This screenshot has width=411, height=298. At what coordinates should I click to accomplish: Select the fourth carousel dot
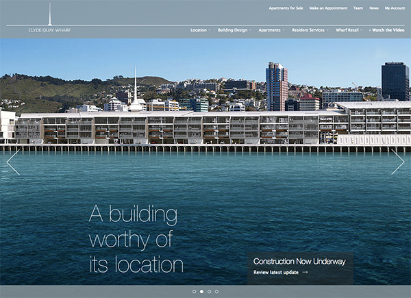(216, 292)
